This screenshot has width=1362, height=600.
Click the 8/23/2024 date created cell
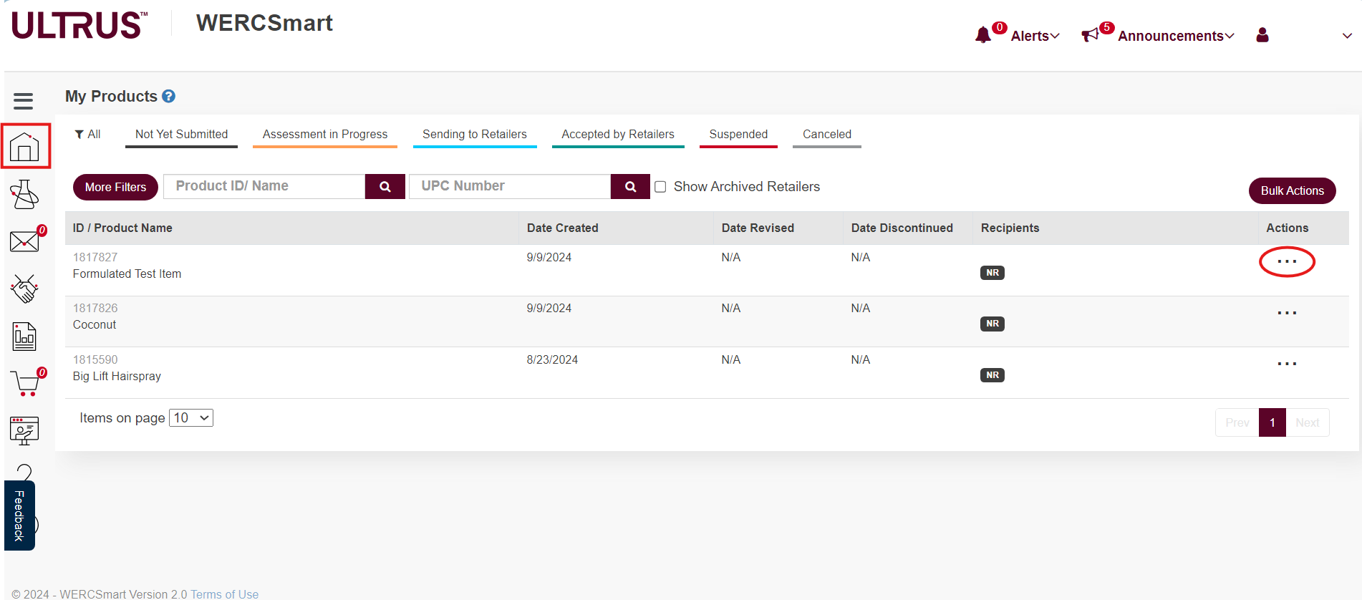click(552, 359)
